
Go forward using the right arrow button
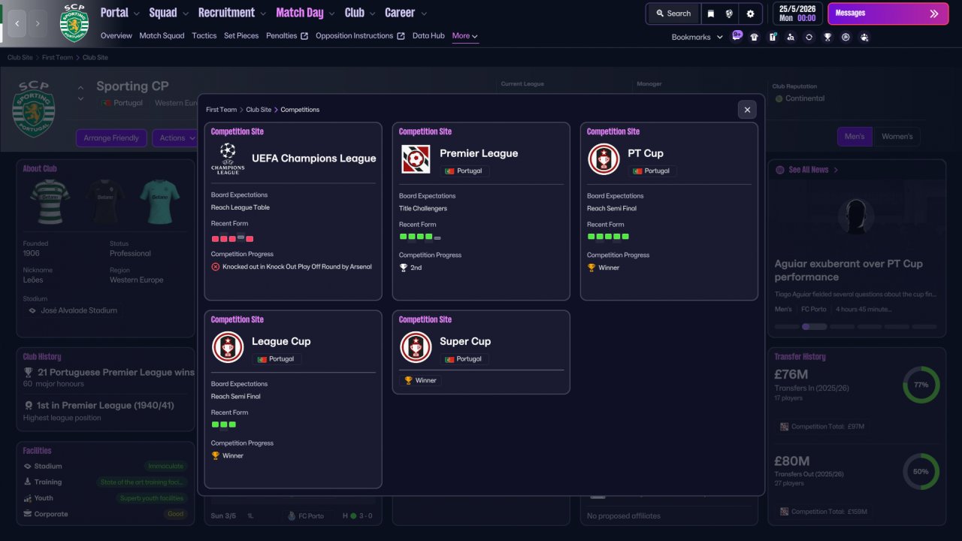click(x=38, y=23)
